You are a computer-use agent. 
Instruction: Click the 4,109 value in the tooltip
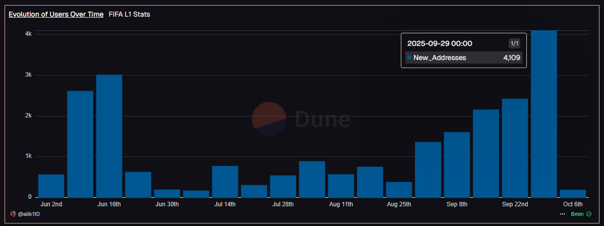coord(512,58)
